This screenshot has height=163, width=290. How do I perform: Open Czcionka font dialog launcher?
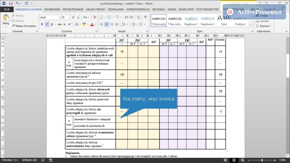pos(96,31)
